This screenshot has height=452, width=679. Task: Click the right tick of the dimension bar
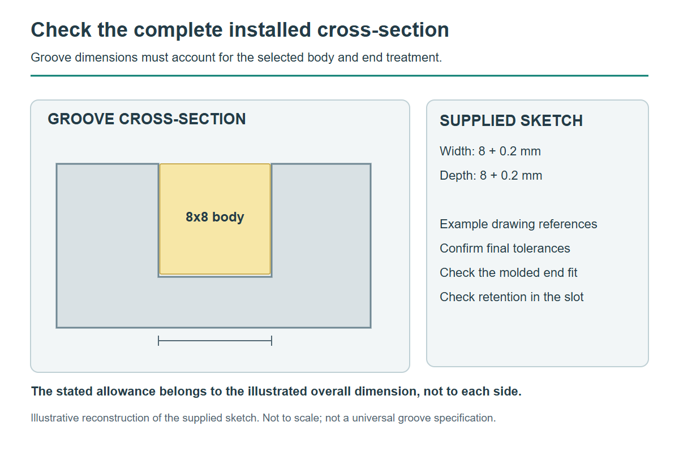pos(272,341)
